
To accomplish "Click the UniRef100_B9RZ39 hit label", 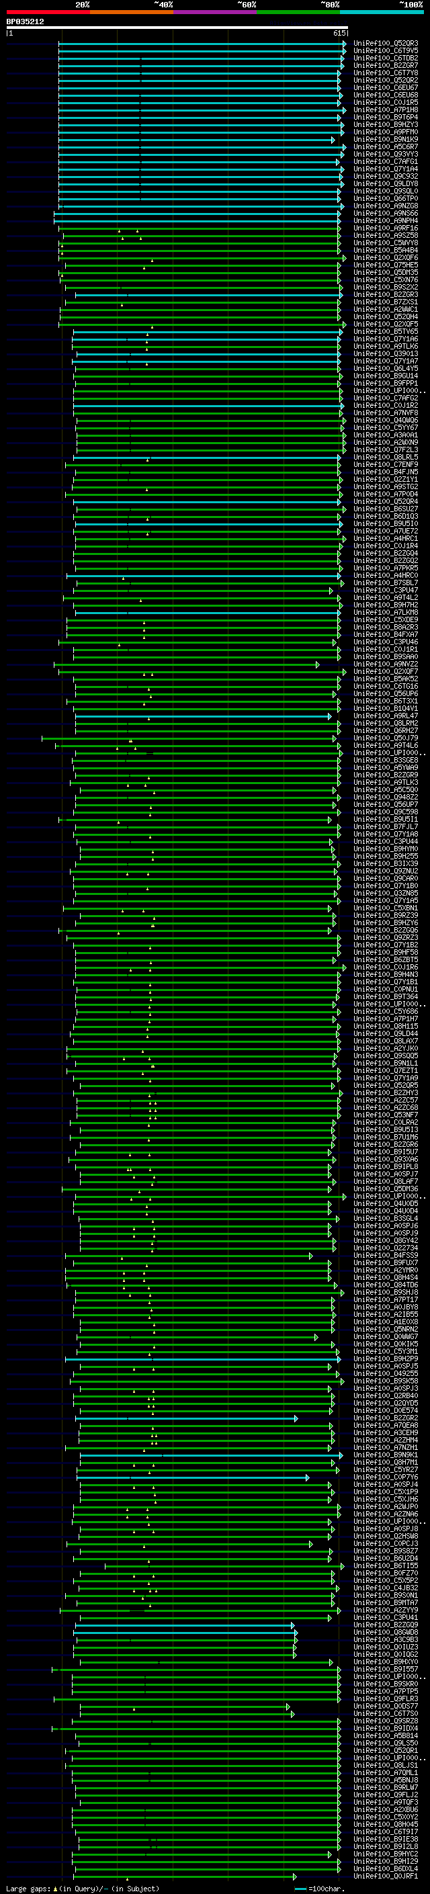I will coord(386,915).
